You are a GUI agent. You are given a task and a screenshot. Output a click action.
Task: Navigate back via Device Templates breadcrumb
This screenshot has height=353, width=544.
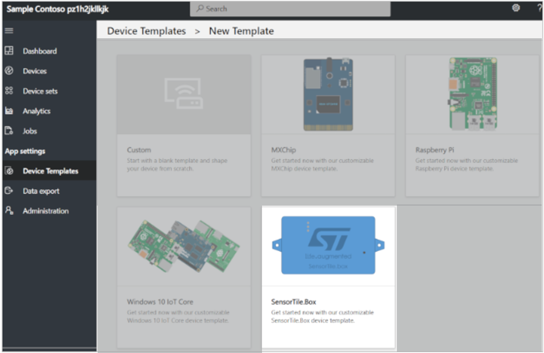[147, 31]
